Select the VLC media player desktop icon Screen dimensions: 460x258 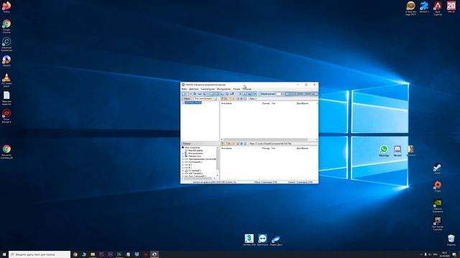click(x=6, y=80)
